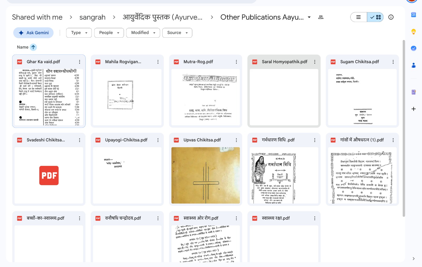Select Ghar Ka vaid.pdf thumbnail preview
The width and height of the screenshot is (422, 267).
tap(49, 97)
